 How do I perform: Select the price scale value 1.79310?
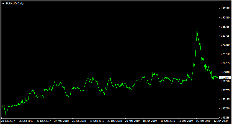(x=225, y=45)
